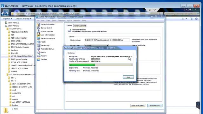The height and width of the screenshot is (114, 203).
Task: Select the BACK UP DATA tree folder
Action: 15,29
